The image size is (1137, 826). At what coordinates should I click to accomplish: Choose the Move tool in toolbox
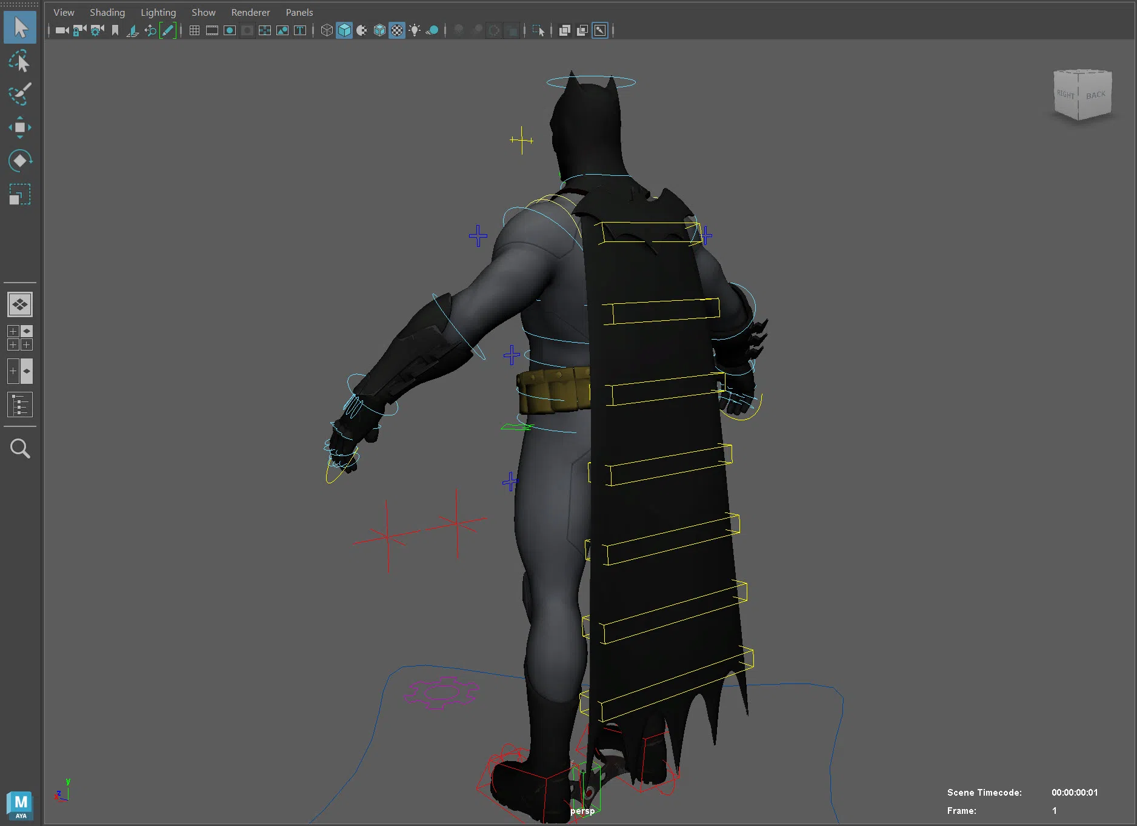[x=19, y=127]
